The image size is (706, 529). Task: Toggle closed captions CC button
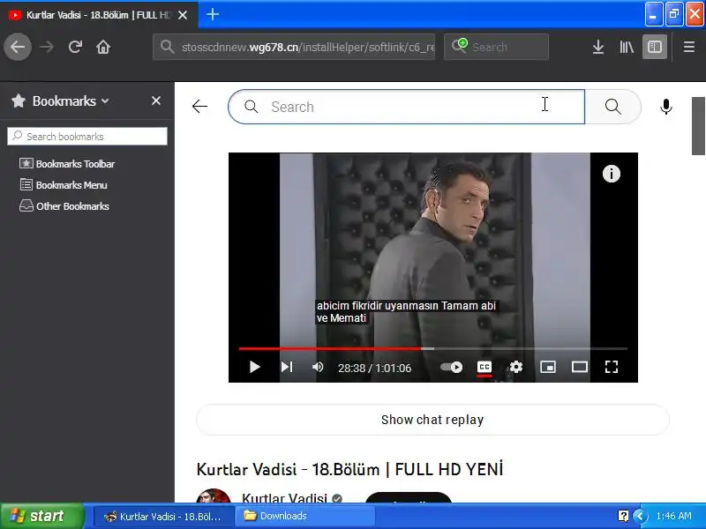(484, 367)
